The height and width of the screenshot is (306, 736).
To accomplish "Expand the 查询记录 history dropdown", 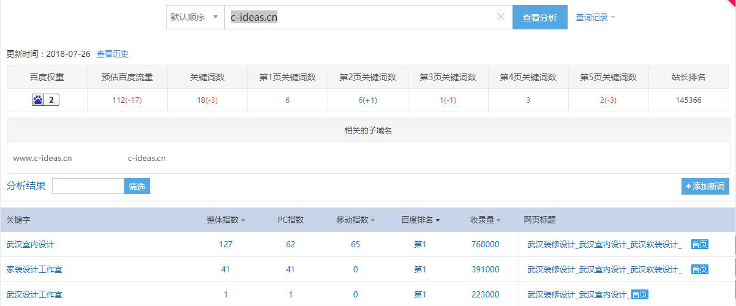I will (x=595, y=17).
